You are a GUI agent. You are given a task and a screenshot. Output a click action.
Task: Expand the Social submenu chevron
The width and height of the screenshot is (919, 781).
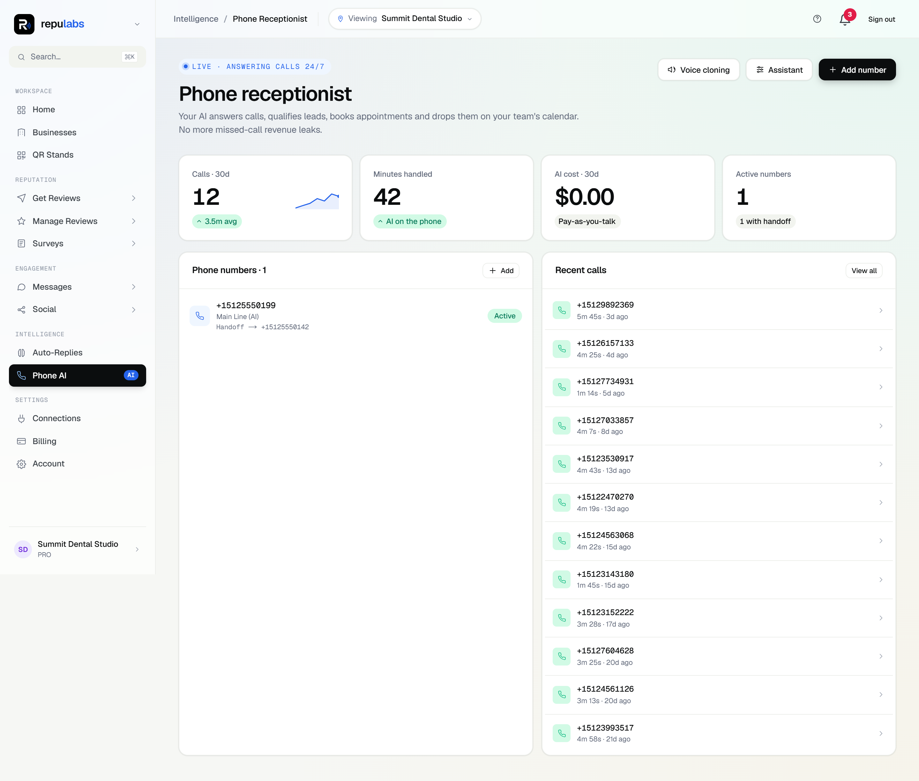[133, 309]
